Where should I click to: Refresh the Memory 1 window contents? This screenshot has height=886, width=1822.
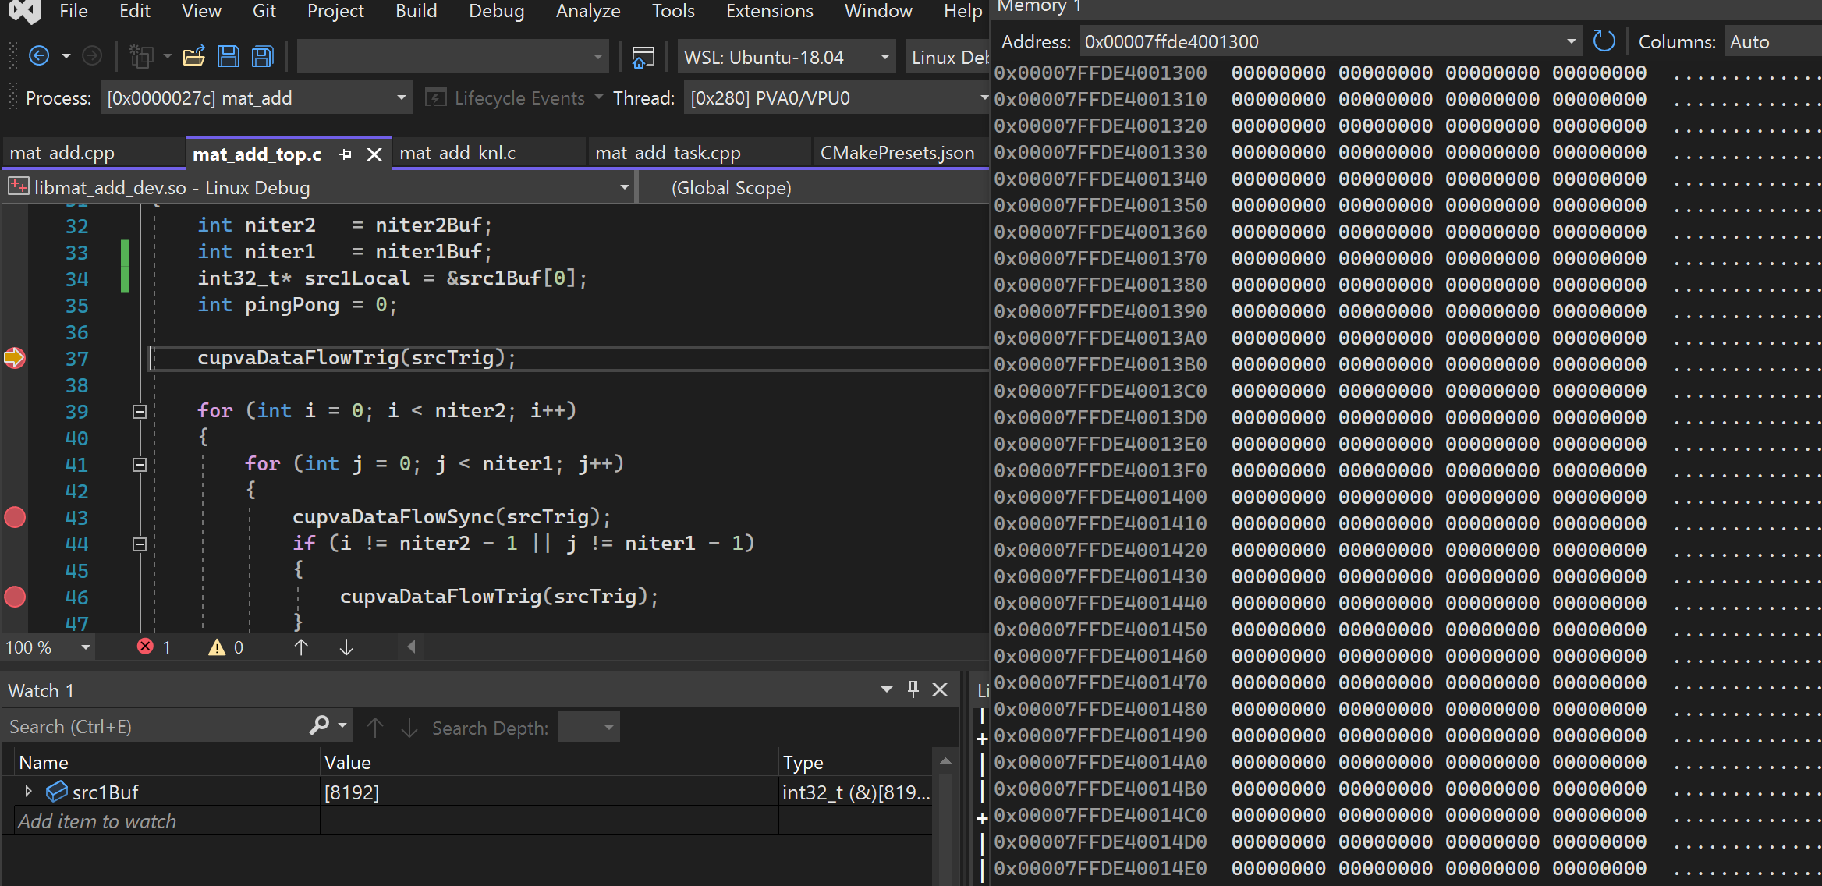click(1603, 41)
